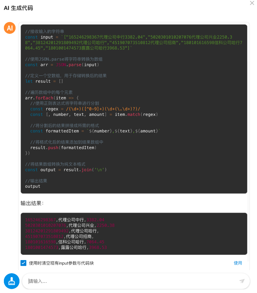
Task: Close the AI 生成代码 dialog
Action: click(252, 3)
